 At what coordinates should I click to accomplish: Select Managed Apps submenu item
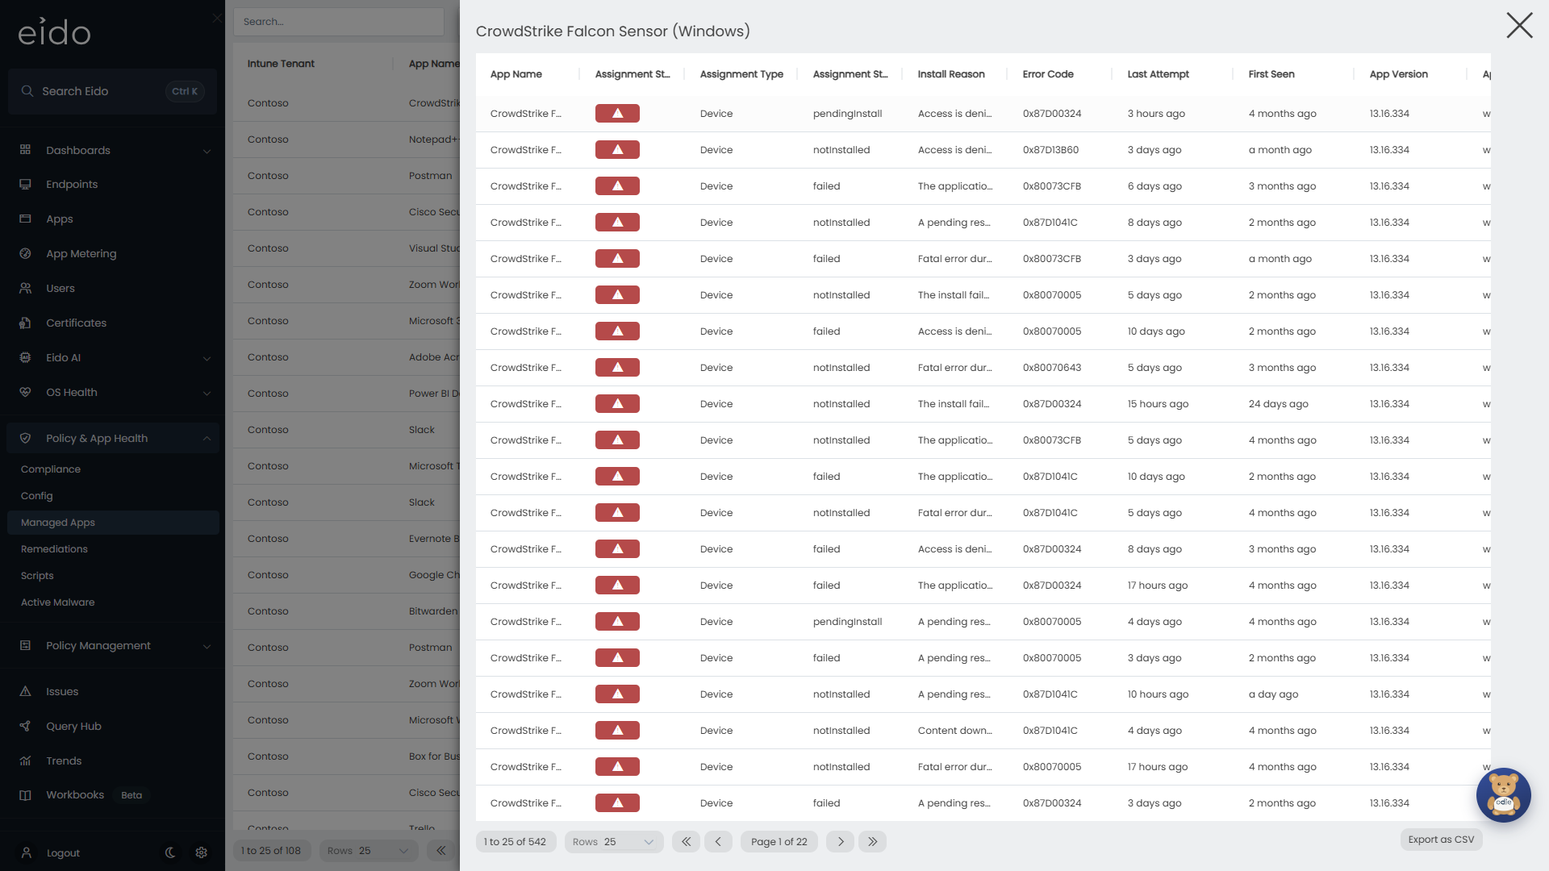pyautogui.click(x=113, y=523)
